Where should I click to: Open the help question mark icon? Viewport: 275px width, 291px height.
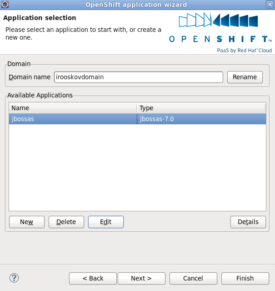pos(14,278)
